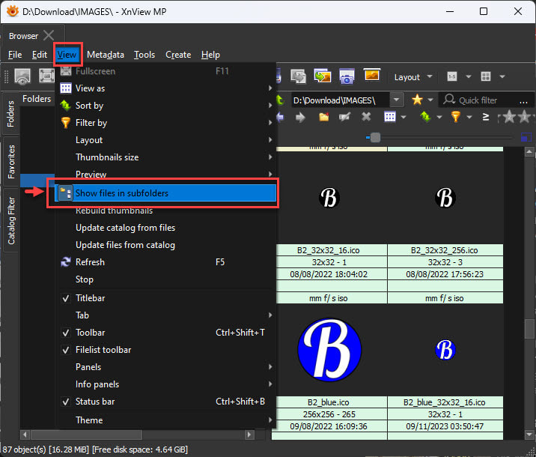Expand the Filter by submenu
Screen dimensions: 536x457
(165, 123)
